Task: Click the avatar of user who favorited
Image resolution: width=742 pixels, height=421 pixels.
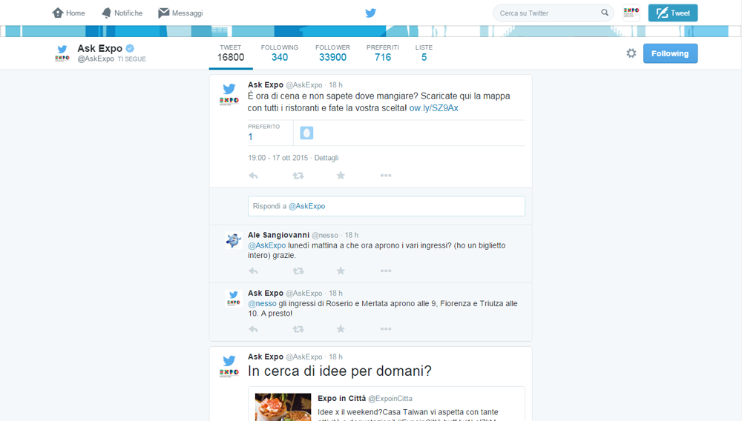Action: (306, 133)
